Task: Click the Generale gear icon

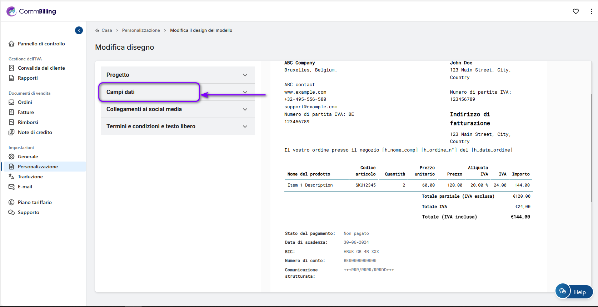Action: [x=11, y=157]
